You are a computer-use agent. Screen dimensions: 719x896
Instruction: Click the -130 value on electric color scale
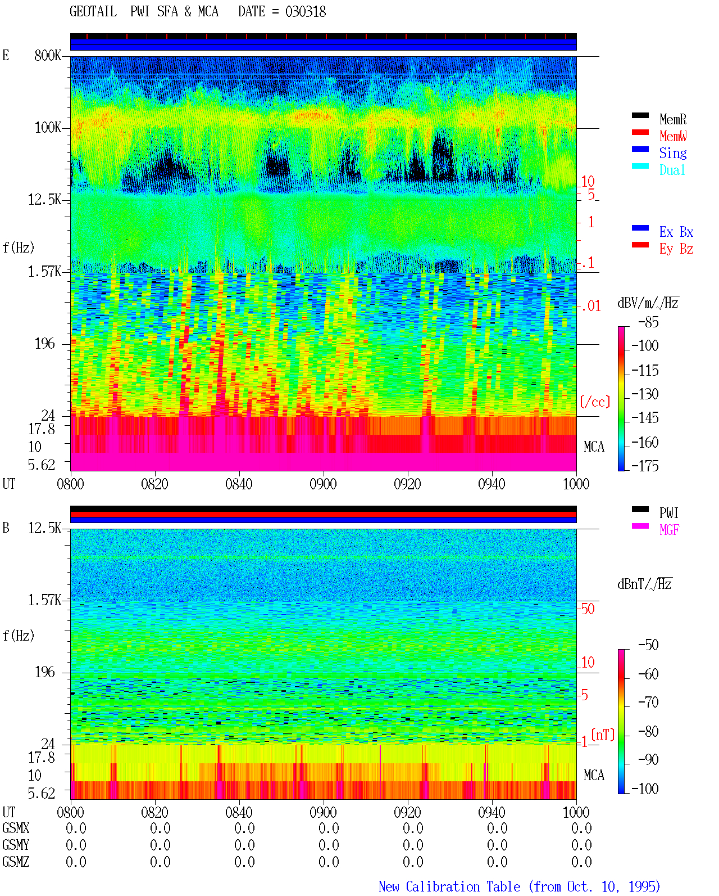pyautogui.click(x=645, y=394)
